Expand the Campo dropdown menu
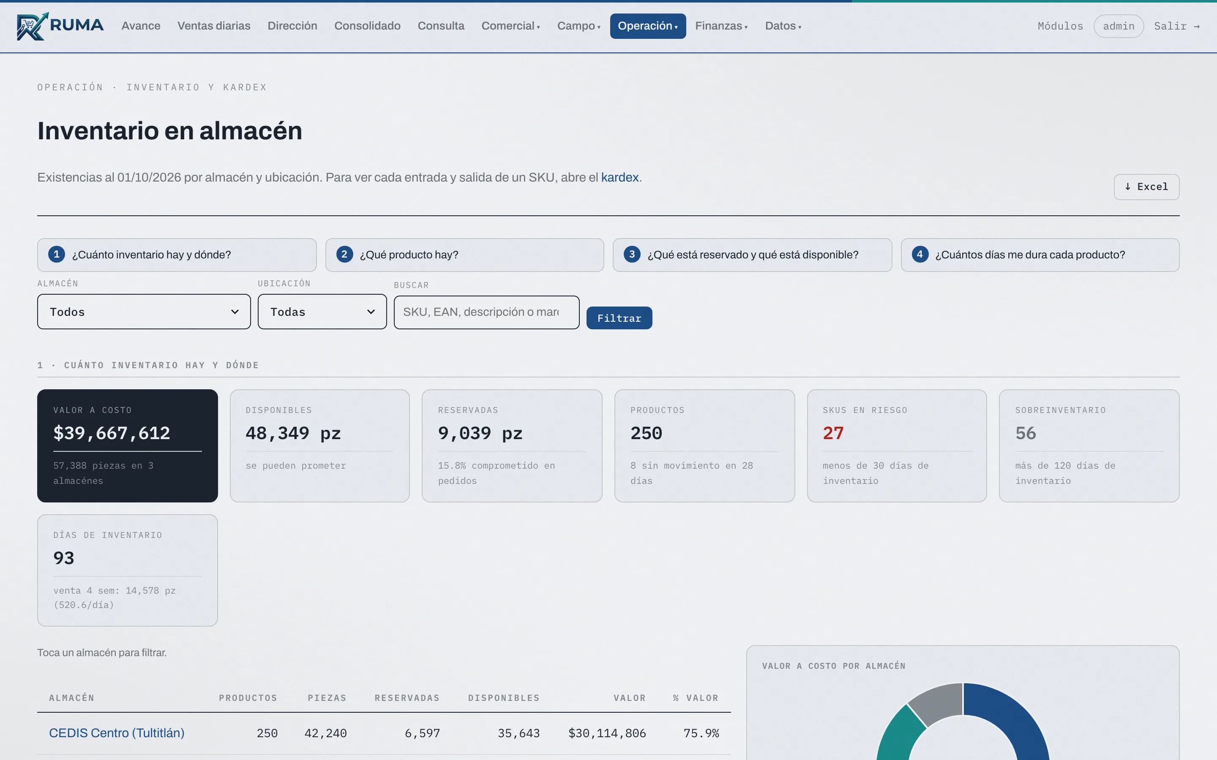Image resolution: width=1217 pixels, height=760 pixels. click(579, 26)
